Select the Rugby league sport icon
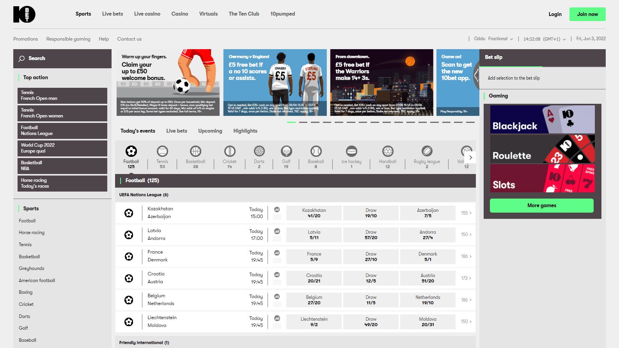The height and width of the screenshot is (348, 619). click(x=427, y=151)
